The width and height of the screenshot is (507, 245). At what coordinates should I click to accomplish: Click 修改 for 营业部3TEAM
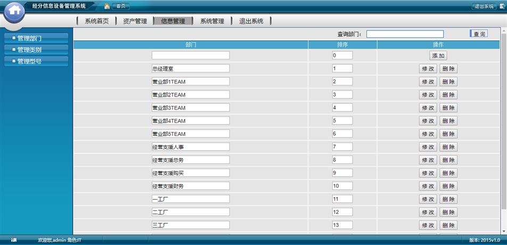coord(428,108)
